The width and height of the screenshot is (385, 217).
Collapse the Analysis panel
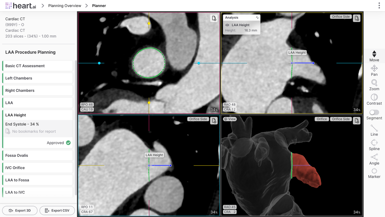coord(257,18)
